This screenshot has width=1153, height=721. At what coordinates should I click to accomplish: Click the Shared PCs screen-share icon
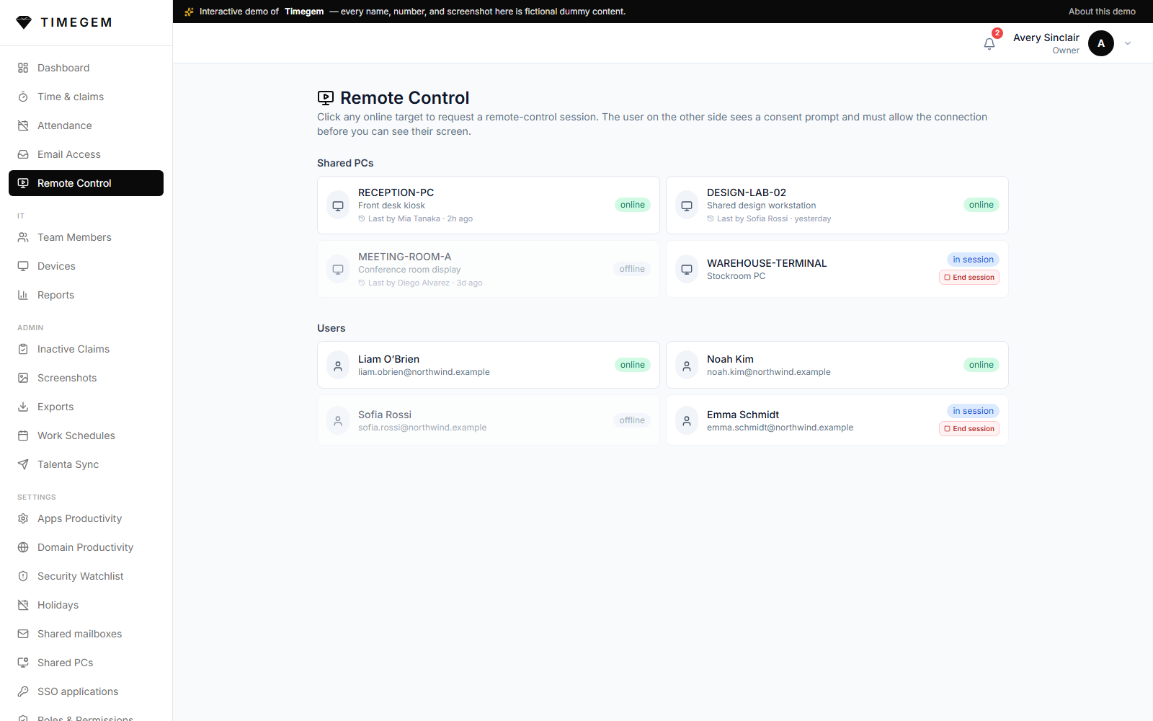[23, 663]
